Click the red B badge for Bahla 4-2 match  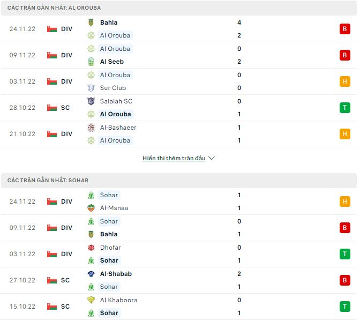(344, 29)
